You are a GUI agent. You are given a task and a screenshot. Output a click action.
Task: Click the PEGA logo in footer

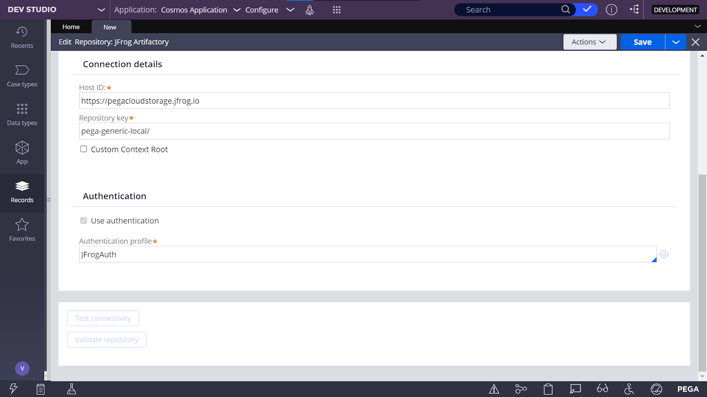click(688, 389)
